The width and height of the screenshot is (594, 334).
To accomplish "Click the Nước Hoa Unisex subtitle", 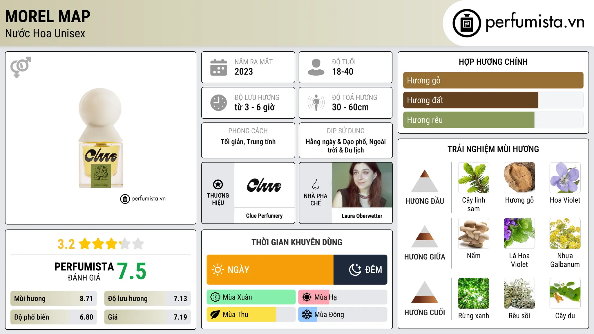I will 45,33.
